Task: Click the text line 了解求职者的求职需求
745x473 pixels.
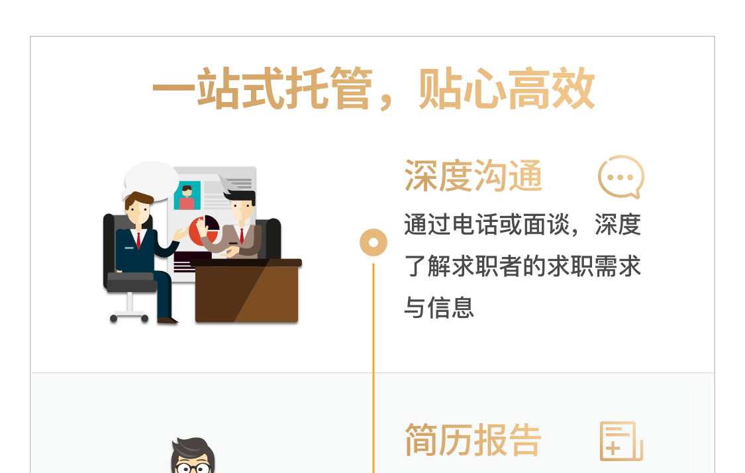Action: (522, 266)
